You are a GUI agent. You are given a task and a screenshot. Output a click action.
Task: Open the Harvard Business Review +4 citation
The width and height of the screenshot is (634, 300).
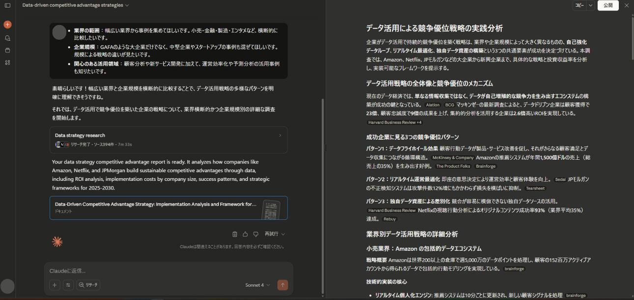pos(394,122)
